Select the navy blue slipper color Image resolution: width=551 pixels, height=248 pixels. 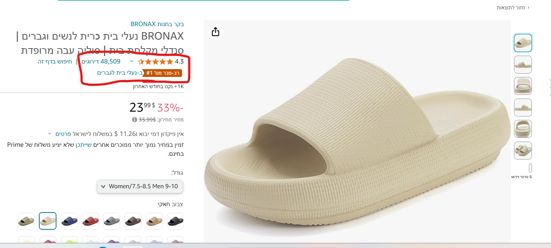69,221
